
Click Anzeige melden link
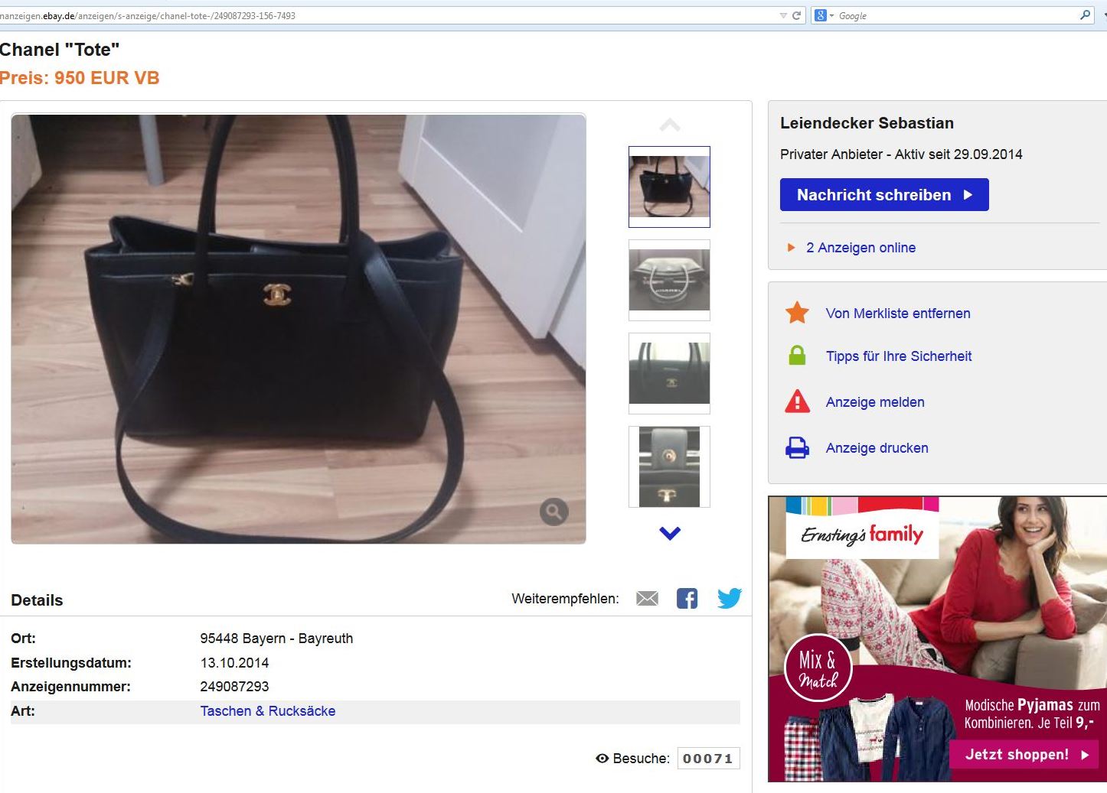[875, 401]
